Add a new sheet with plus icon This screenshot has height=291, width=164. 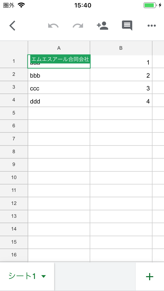click(149, 276)
